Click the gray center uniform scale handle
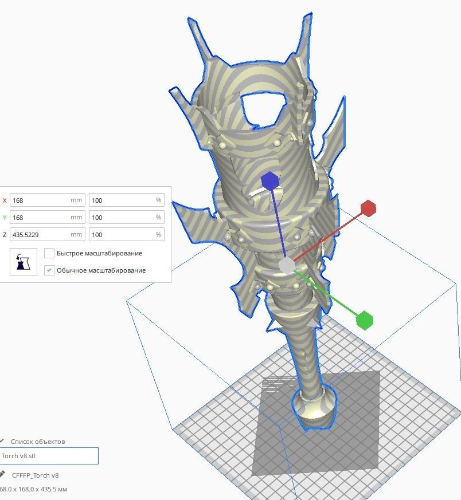This screenshot has height=500, width=461. (286, 266)
